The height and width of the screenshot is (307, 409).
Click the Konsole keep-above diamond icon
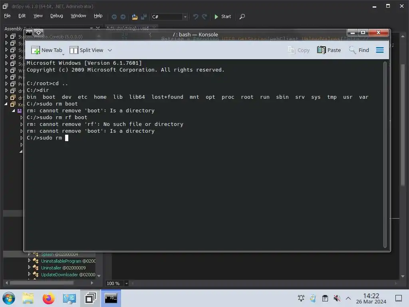click(x=39, y=33)
